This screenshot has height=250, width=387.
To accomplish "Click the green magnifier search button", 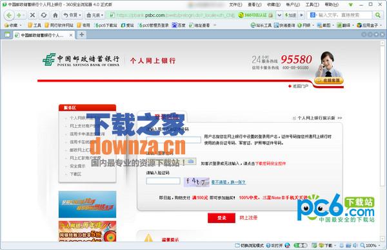I will [377, 15].
